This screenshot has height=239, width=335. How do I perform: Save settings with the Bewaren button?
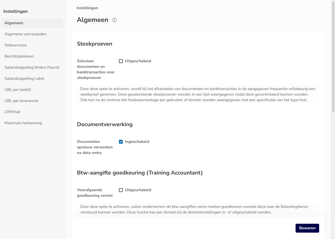click(x=307, y=228)
